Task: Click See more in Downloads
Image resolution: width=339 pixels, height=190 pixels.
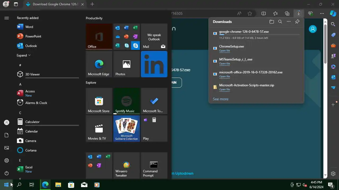Action: (220, 99)
